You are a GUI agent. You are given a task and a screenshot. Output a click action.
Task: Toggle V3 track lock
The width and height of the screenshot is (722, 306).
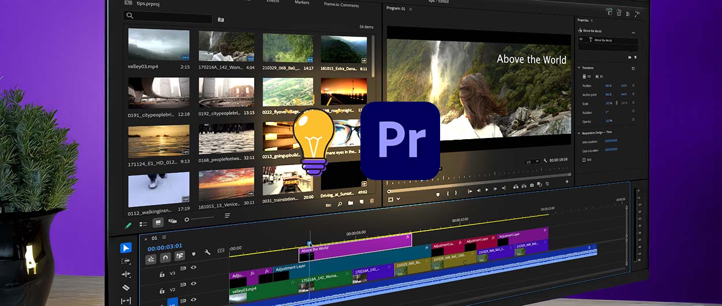pos(162,275)
